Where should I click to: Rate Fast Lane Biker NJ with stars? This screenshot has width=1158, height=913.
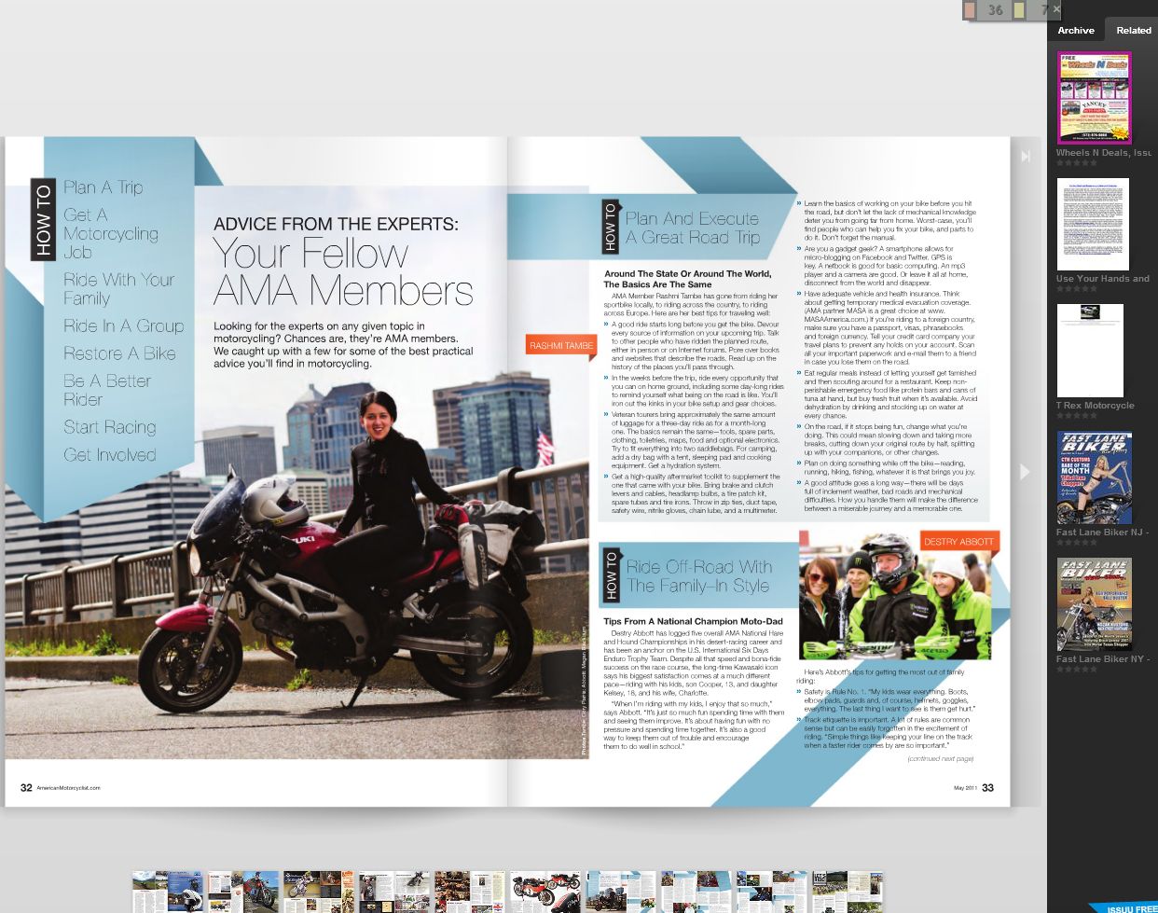click(x=1076, y=543)
